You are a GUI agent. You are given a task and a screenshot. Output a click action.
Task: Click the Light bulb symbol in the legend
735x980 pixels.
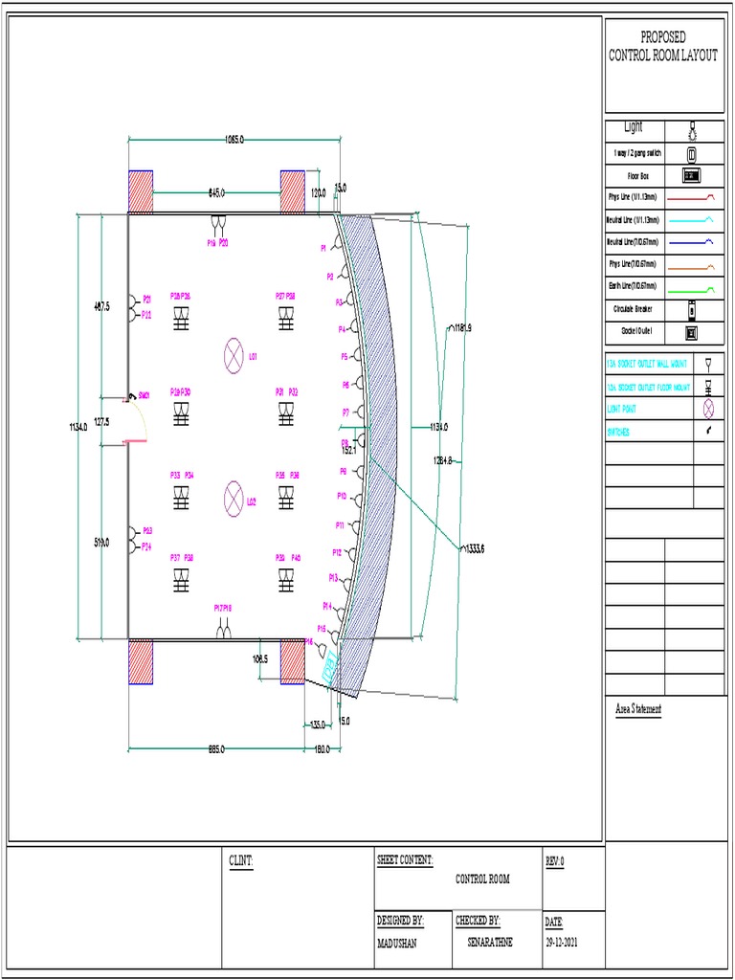pos(692,130)
